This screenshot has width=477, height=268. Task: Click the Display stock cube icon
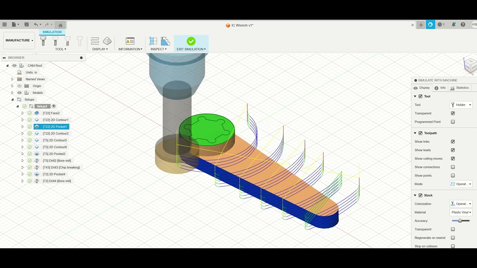coord(107,41)
